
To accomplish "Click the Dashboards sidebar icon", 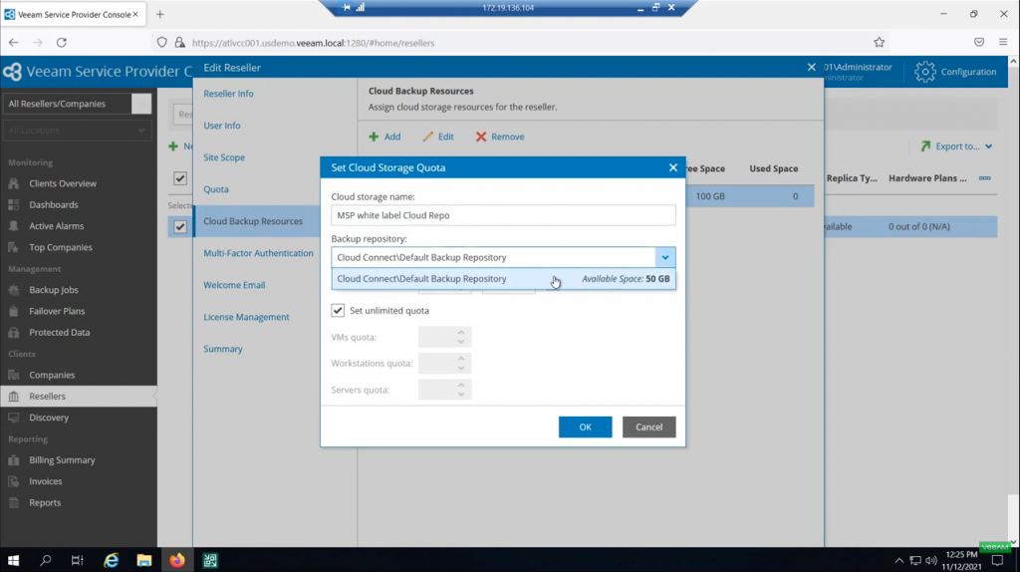I will coord(14,205).
